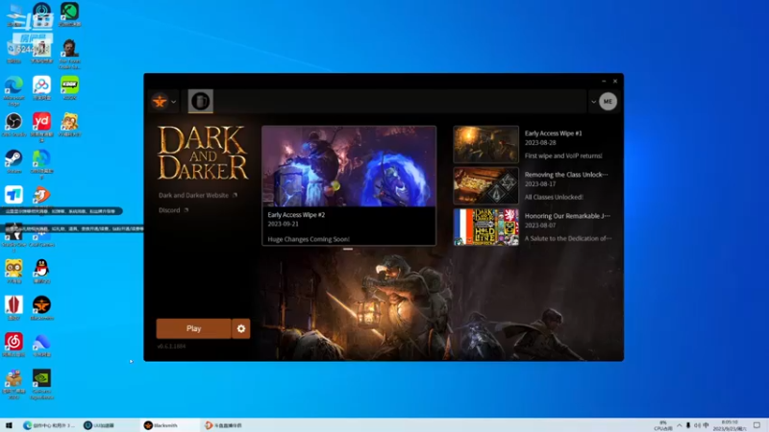The height and width of the screenshot is (432, 769).
Task: Open the GeForce Experience desktop shortcut
Action: [x=41, y=385]
